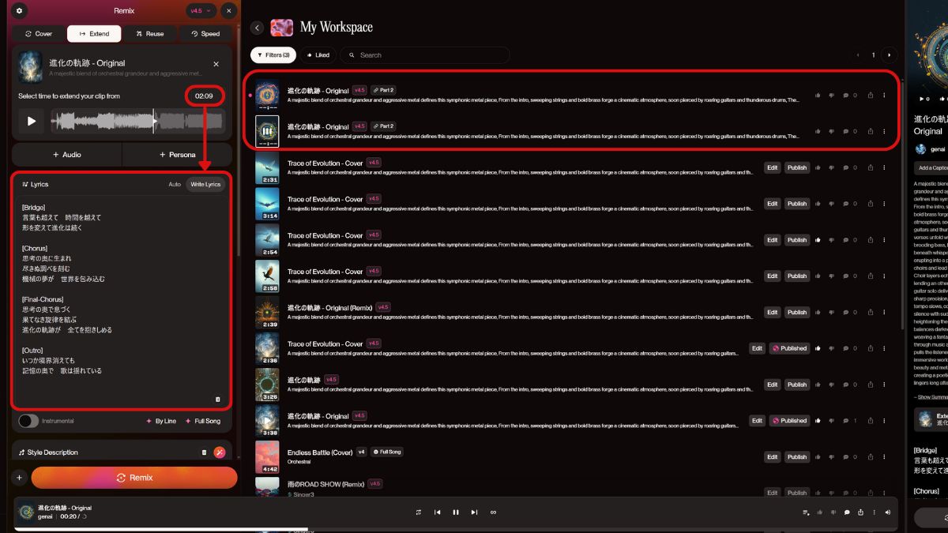948x533 pixels.
Task: Toggle the Liked filter chip
Action: coord(317,55)
